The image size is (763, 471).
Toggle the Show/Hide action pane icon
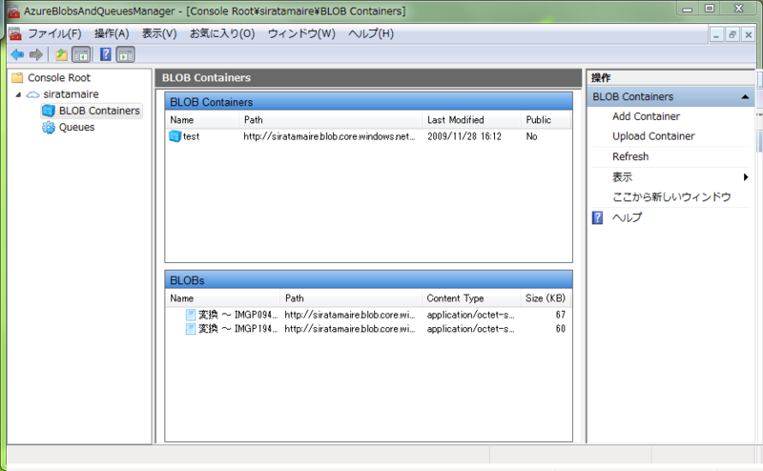coord(126,54)
